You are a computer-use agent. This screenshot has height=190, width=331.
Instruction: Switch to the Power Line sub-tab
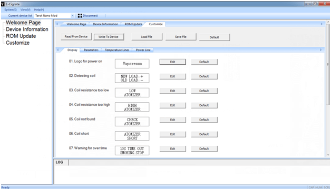(x=143, y=50)
